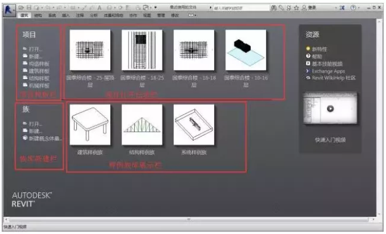Image resolution: width=386 pixels, height=234 pixels.
Task: Click the Save disk icon in quick access toolbar
Action: coord(29,7)
